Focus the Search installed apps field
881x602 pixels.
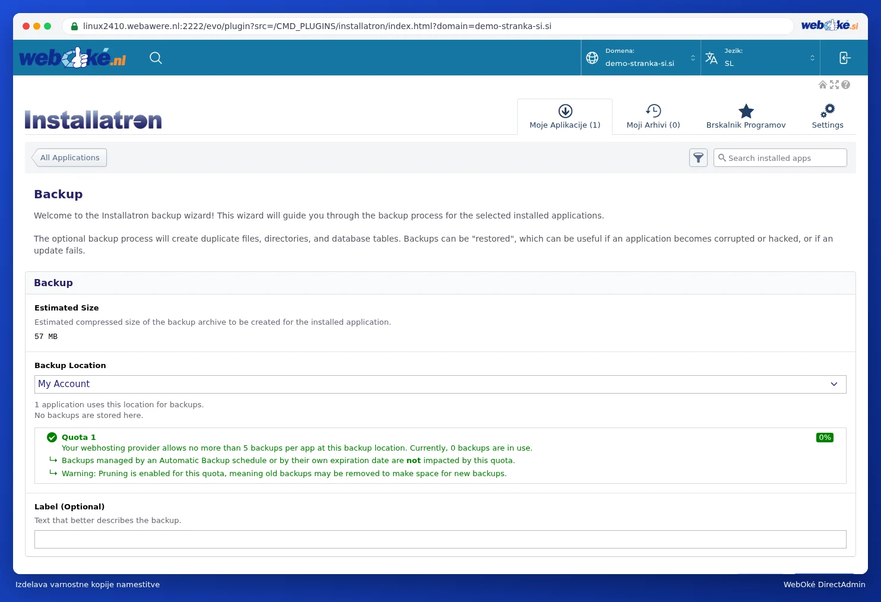click(780, 158)
